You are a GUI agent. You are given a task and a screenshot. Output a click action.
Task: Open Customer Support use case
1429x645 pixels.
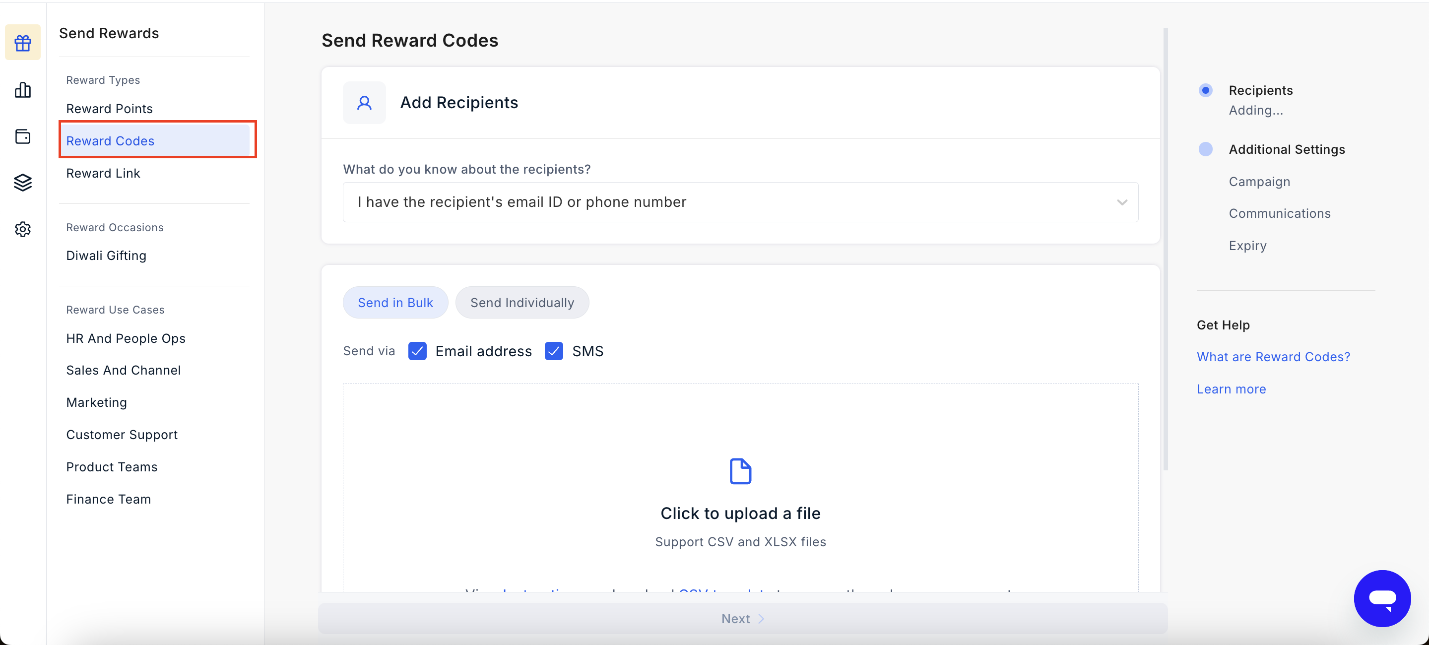coord(122,435)
